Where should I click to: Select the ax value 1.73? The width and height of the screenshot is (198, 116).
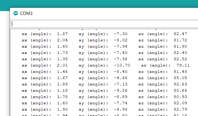(x=62, y=53)
